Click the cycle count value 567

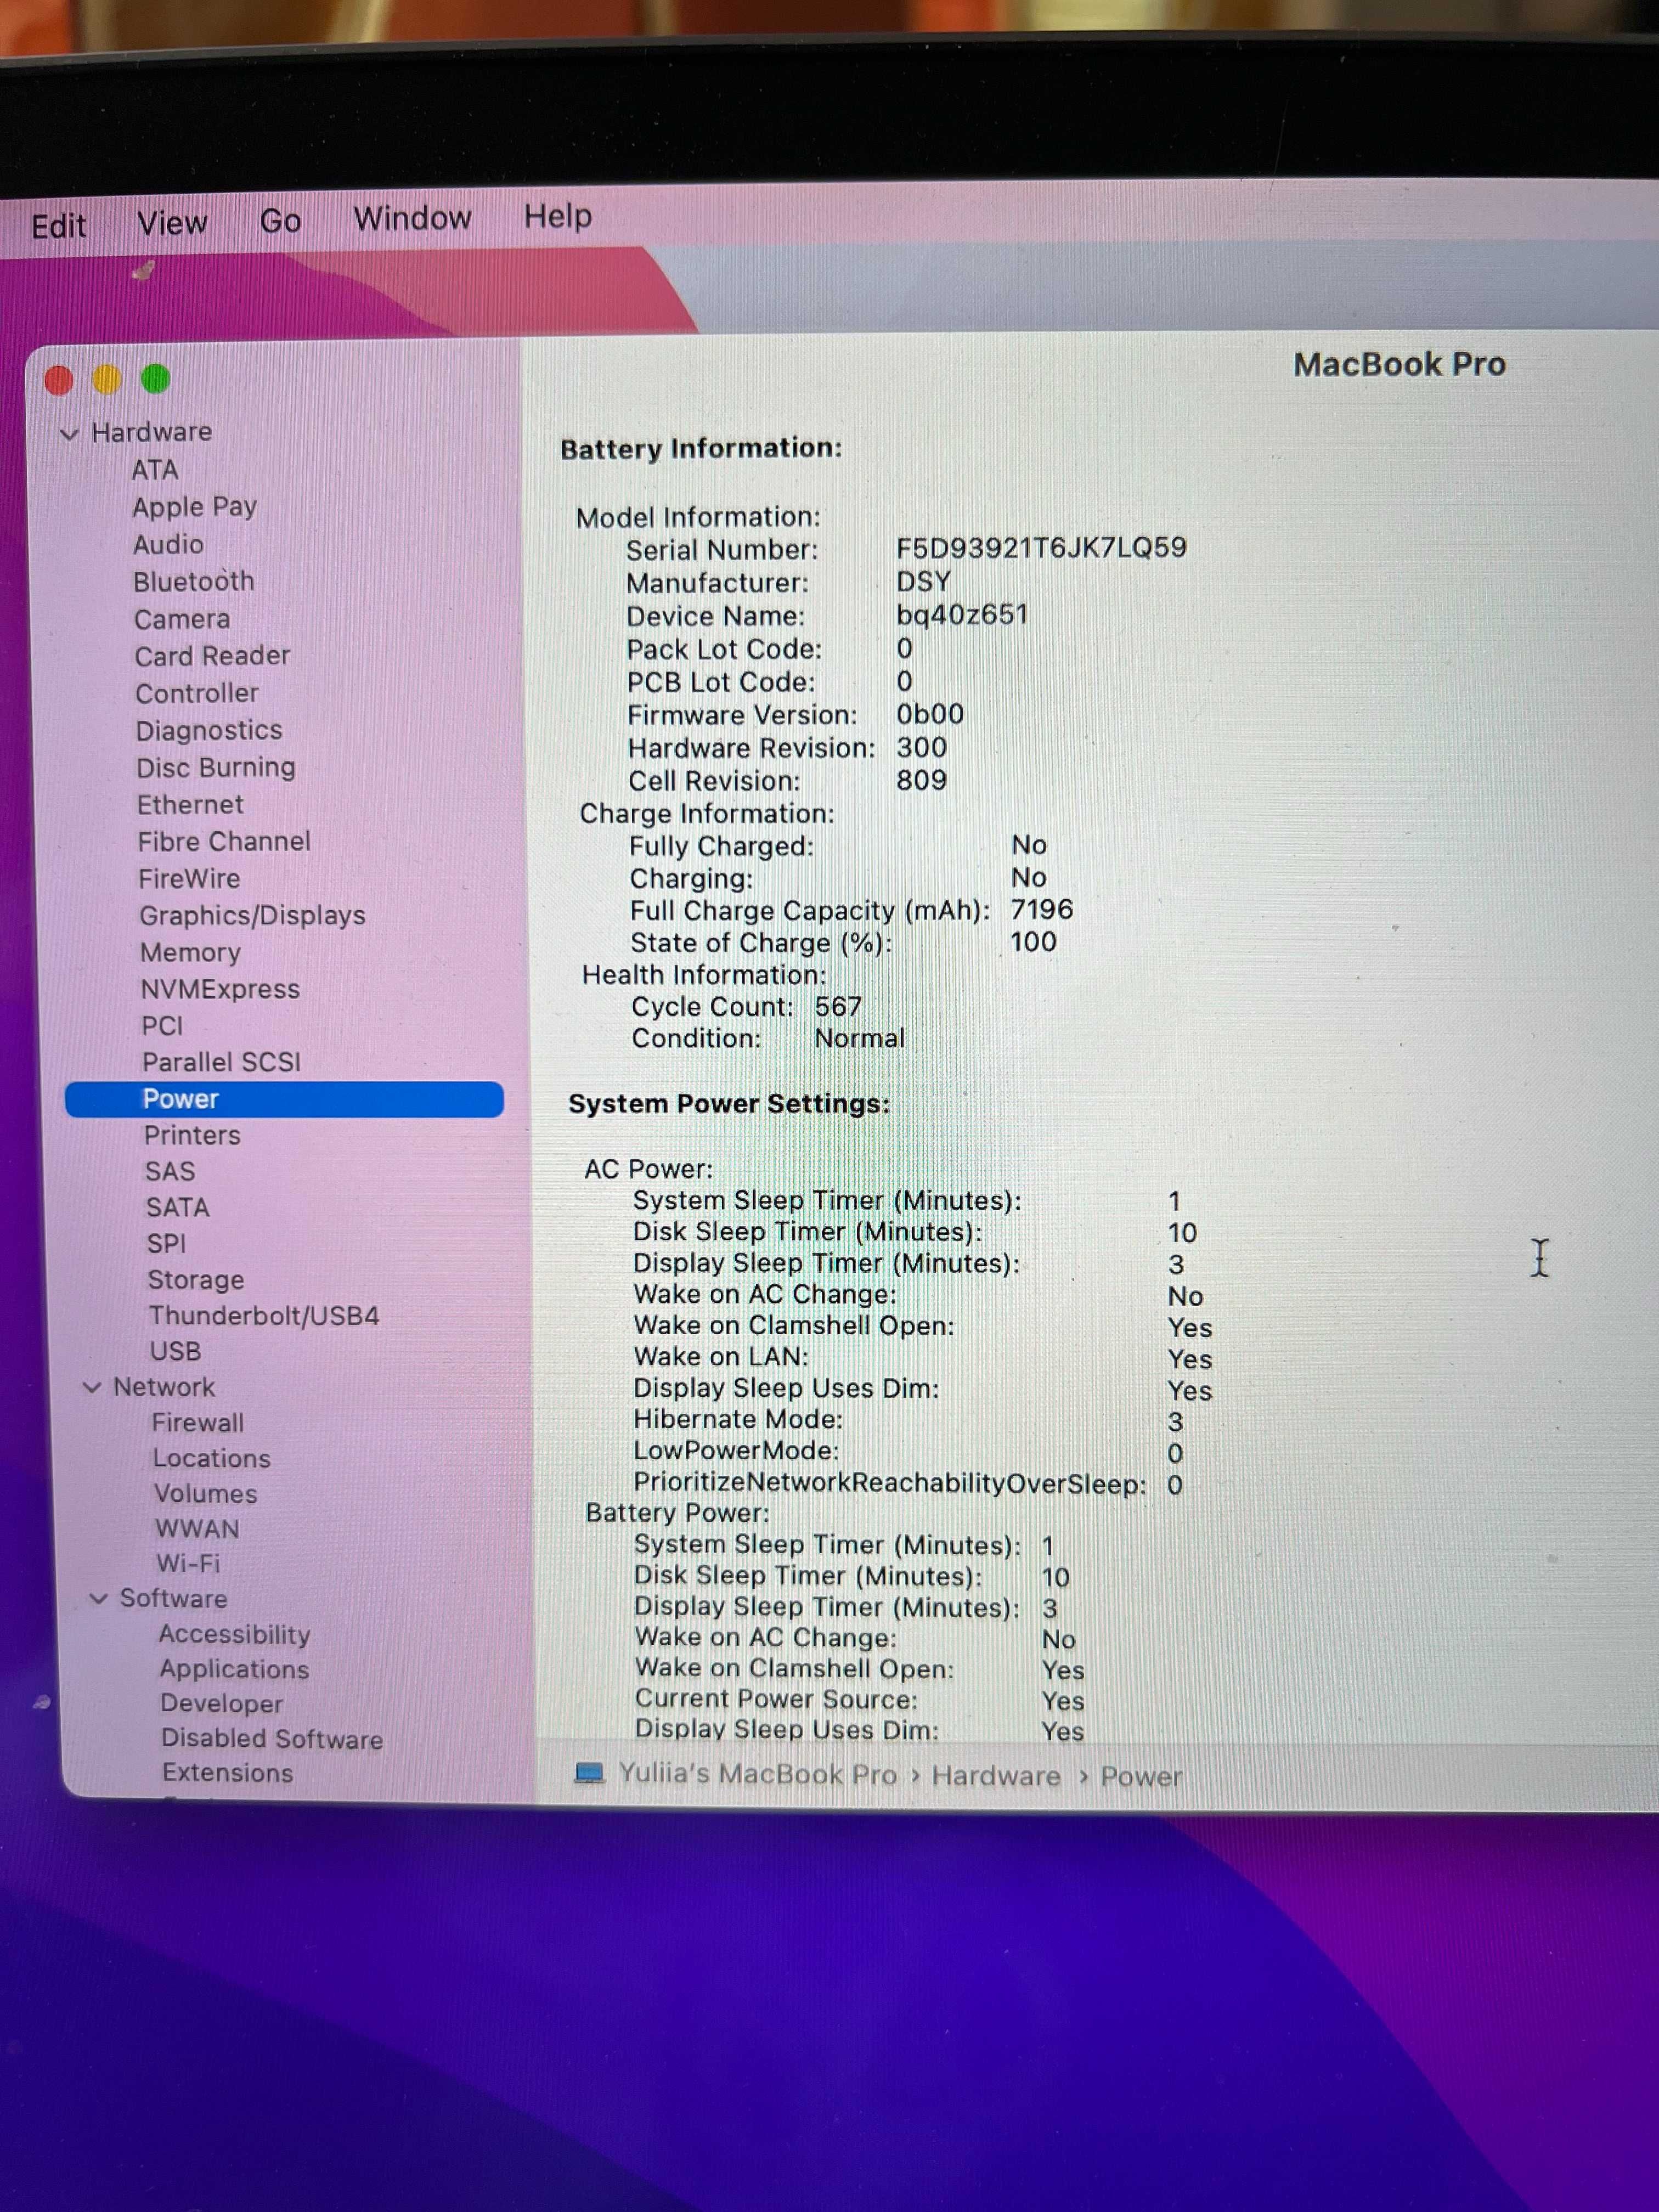click(x=838, y=1006)
